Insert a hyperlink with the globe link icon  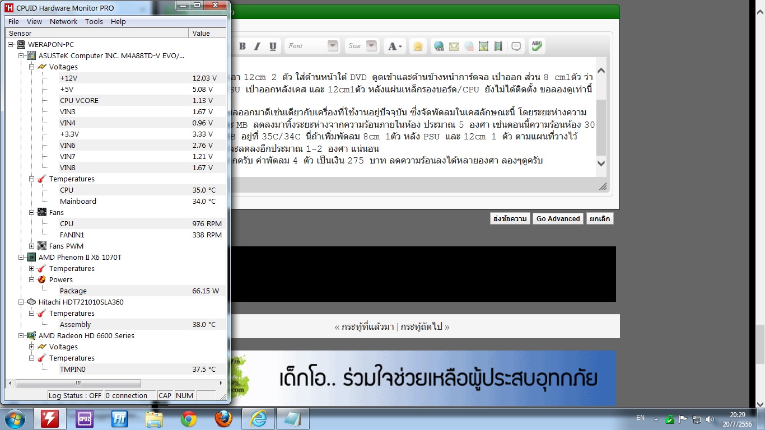(x=439, y=46)
